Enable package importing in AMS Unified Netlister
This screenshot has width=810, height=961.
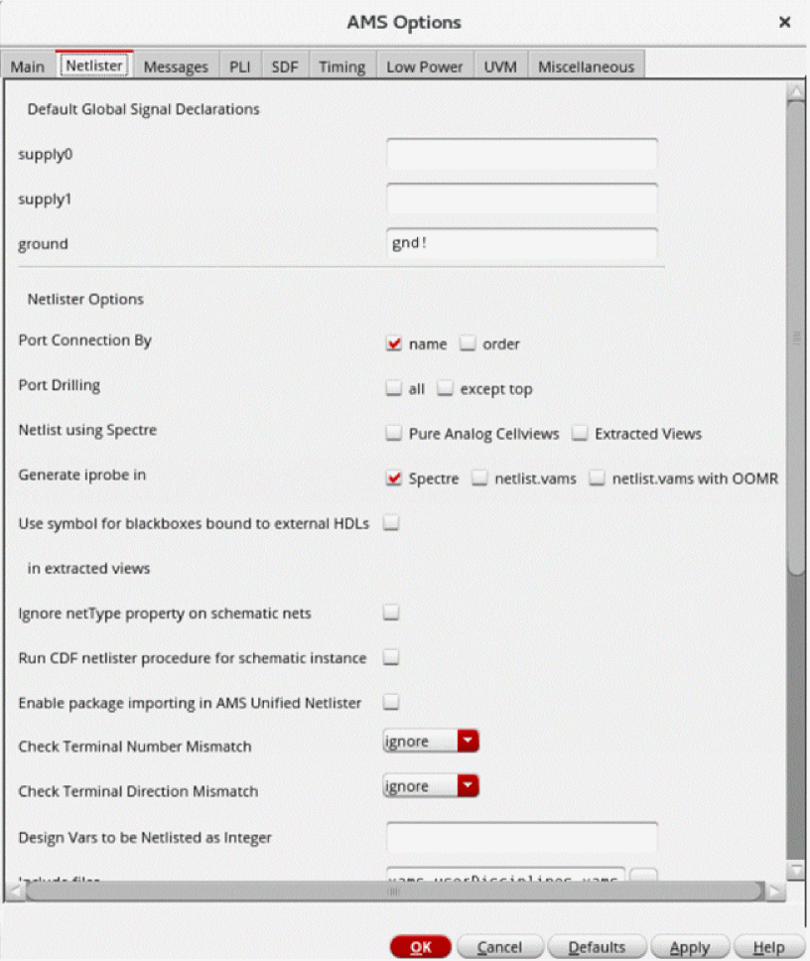coord(391,702)
